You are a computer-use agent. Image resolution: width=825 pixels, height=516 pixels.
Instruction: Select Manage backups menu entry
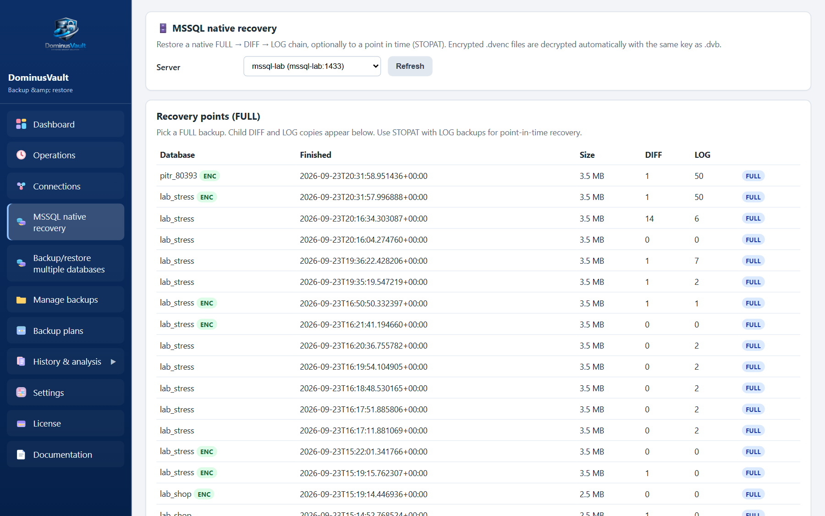point(66,300)
